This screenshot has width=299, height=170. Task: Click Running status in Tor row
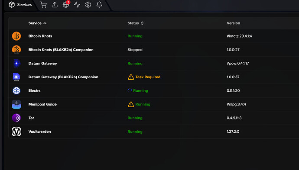pos(135,118)
